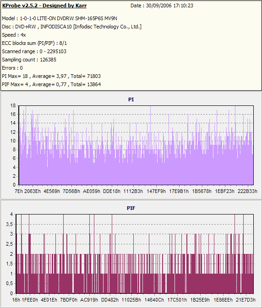Click the Disc INFODISCA10 info line

(x=71, y=27)
